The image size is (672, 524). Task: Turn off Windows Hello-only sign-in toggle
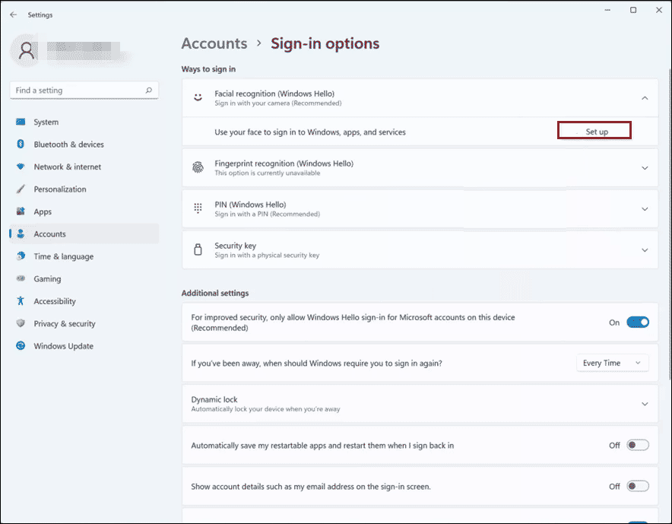coord(638,322)
